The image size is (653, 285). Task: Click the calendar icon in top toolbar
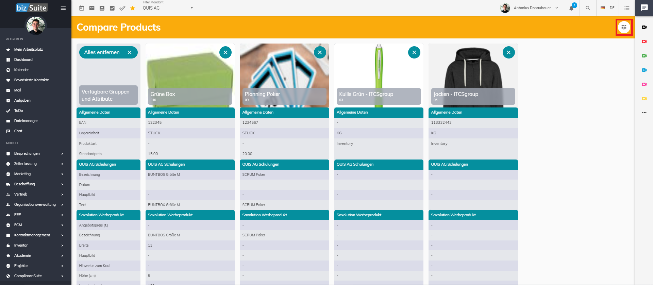pyautogui.click(x=82, y=8)
